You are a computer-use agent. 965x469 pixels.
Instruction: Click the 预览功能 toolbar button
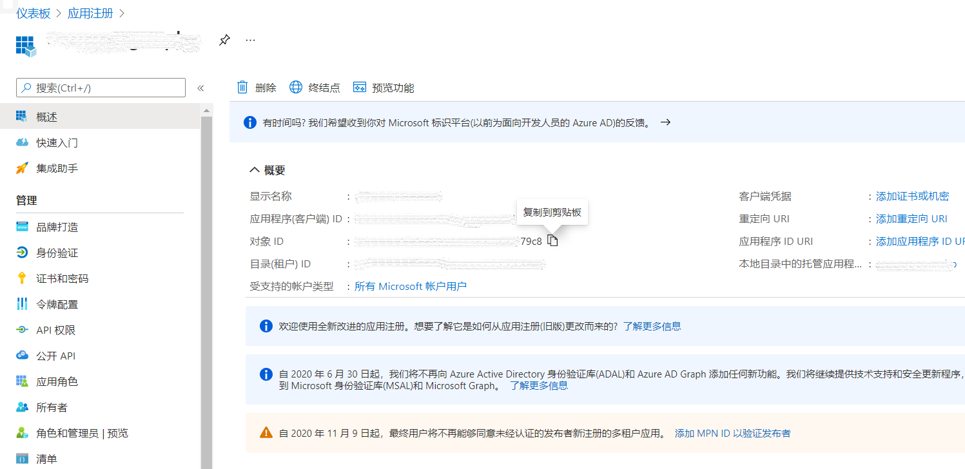click(384, 88)
